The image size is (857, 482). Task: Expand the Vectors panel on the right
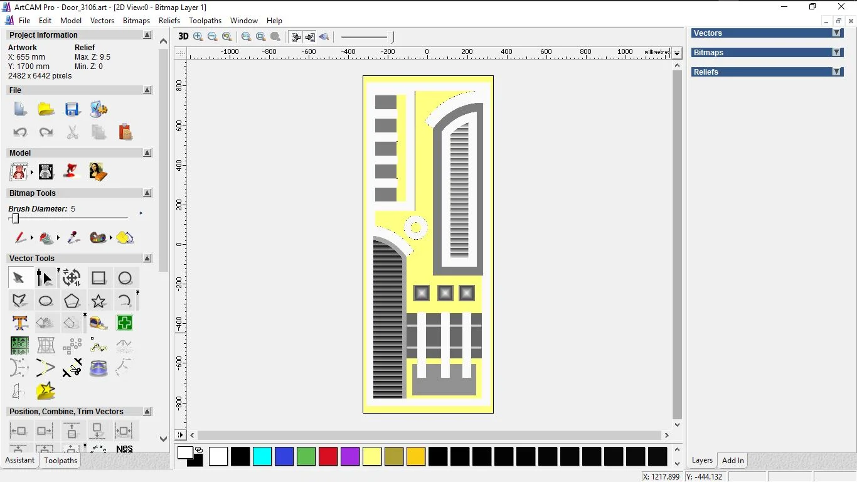pos(836,33)
